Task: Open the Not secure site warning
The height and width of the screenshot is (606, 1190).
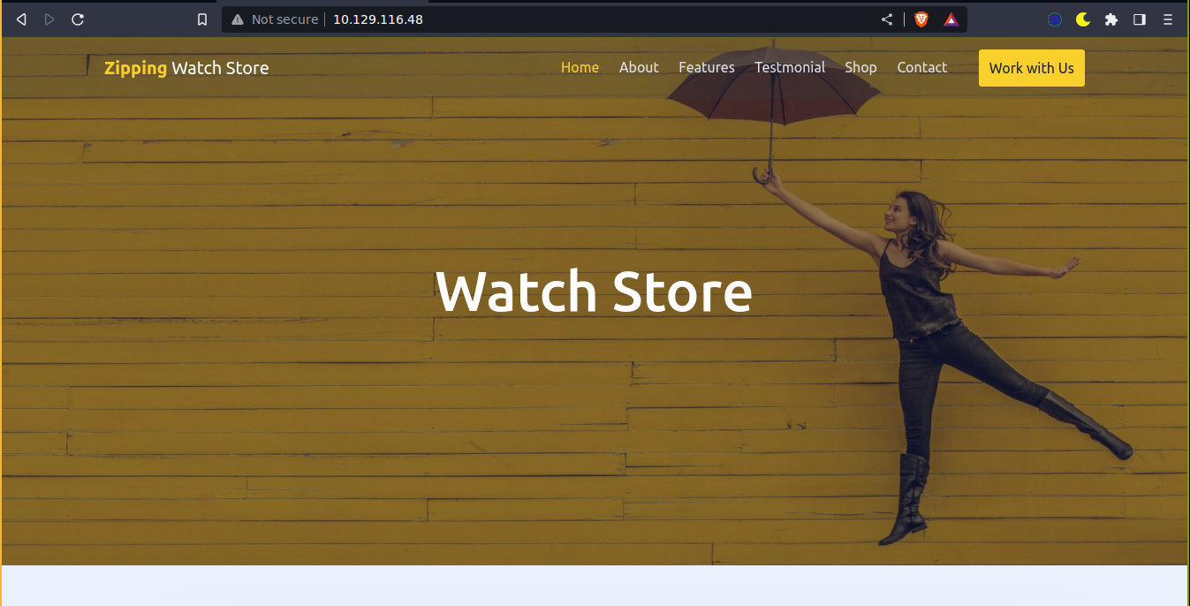Action: [275, 19]
